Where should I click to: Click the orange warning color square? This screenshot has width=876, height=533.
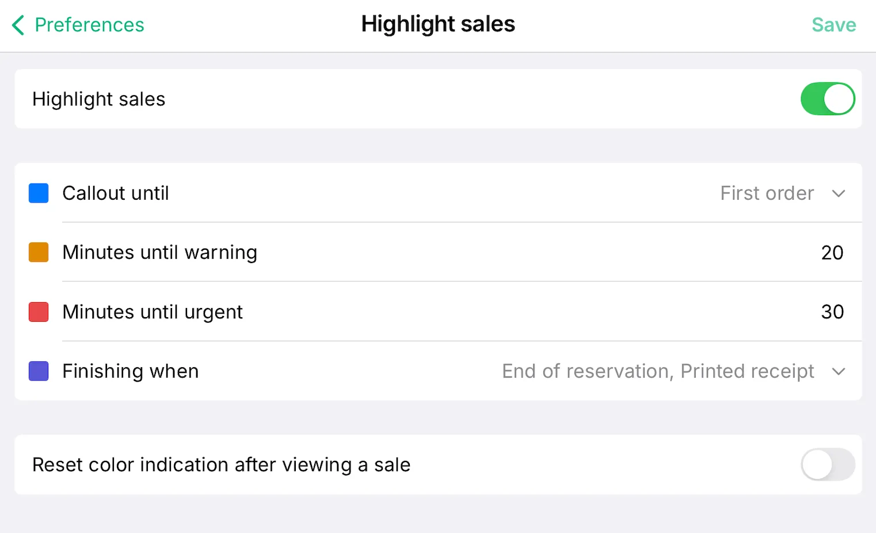[x=39, y=253]
